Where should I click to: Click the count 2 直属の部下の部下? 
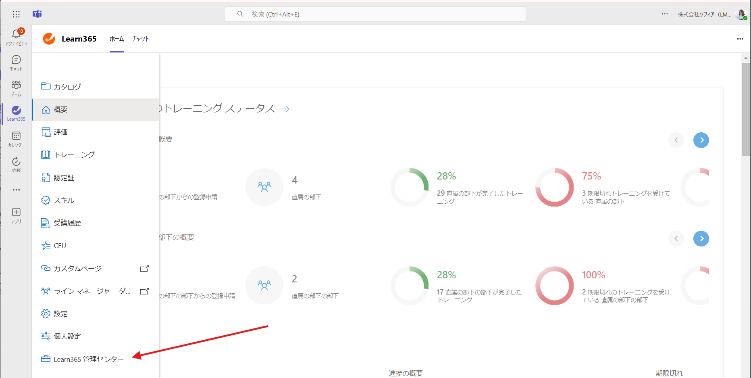click(x=294, y=279)
